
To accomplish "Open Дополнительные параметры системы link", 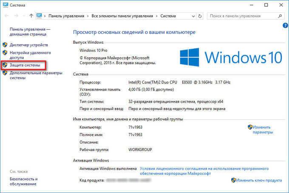I will [x=36, y=75].
